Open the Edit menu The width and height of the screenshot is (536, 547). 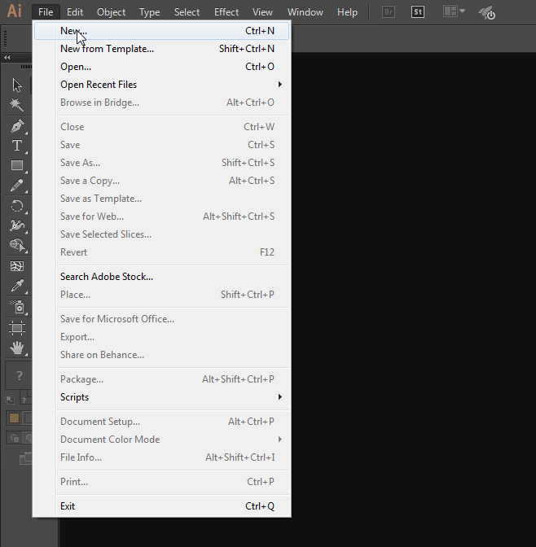coord(75,12)
